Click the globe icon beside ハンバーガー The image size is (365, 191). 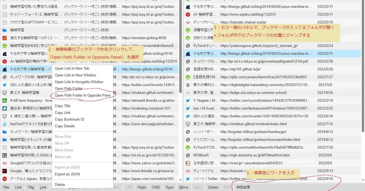tap(188, 132)
